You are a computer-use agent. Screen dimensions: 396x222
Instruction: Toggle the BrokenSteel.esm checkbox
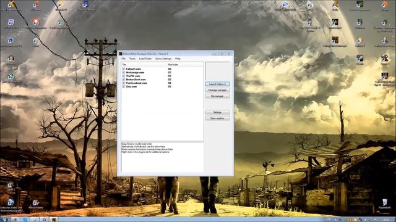pos(124,80)
